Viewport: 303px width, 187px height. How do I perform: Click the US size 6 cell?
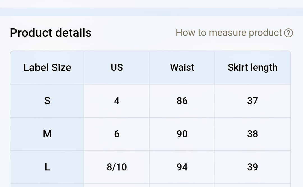[x=116, y=134]
